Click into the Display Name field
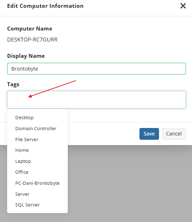 [x=97, y=69]
